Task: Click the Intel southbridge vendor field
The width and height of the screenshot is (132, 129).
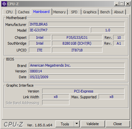Action: click(x=40, y=43)
